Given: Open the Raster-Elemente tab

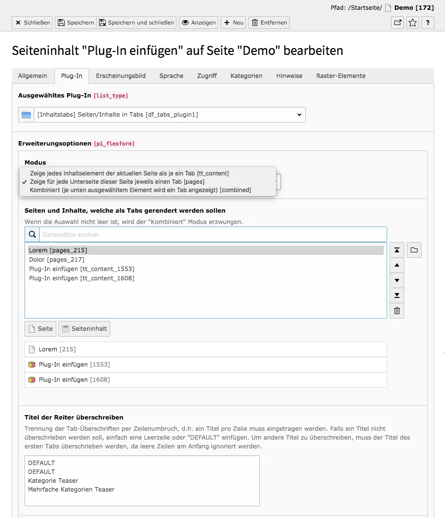Looking at the screenshot, I should 340,76.
